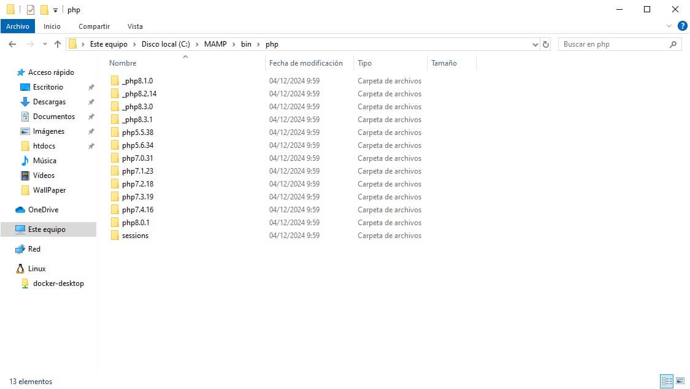Click the pin icon next to Descargas
The image size is (690, 389).
click(91, 102)
